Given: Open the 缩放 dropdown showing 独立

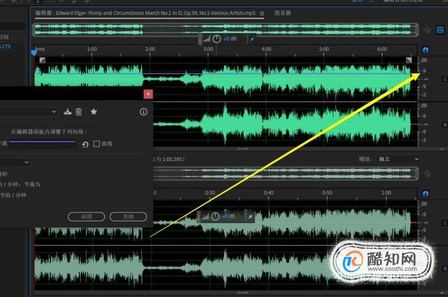Looking at the screenshot, I should coord(398,159).
